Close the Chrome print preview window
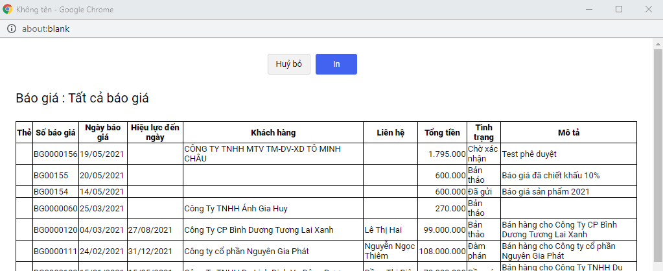Screen dimensions: 663x271 (648, 9)
